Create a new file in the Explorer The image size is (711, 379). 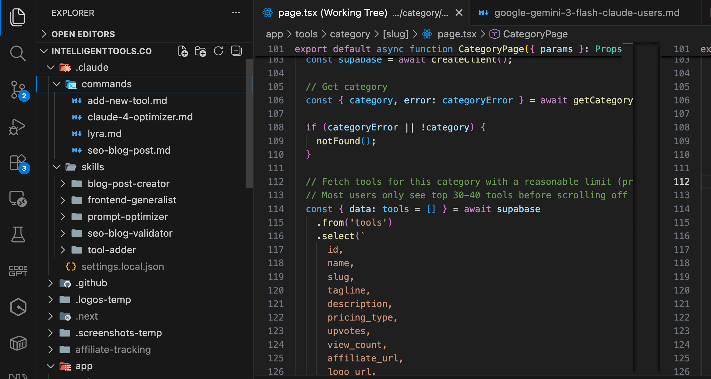point(183,51)
